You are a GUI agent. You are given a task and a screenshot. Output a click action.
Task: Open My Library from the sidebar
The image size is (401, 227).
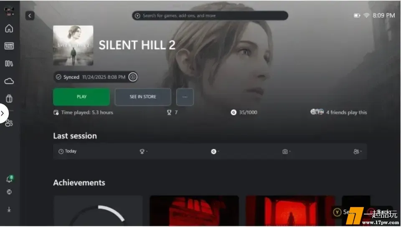tap(9, 63)
